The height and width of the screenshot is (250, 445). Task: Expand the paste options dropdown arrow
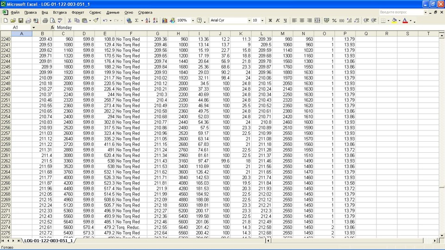90,20
